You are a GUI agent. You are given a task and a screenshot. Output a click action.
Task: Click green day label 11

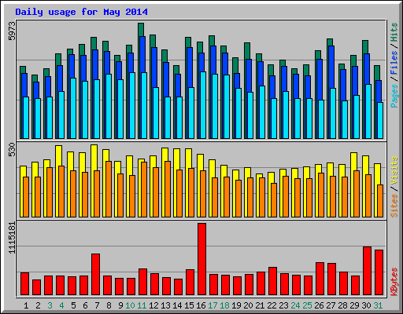[142, 305]
